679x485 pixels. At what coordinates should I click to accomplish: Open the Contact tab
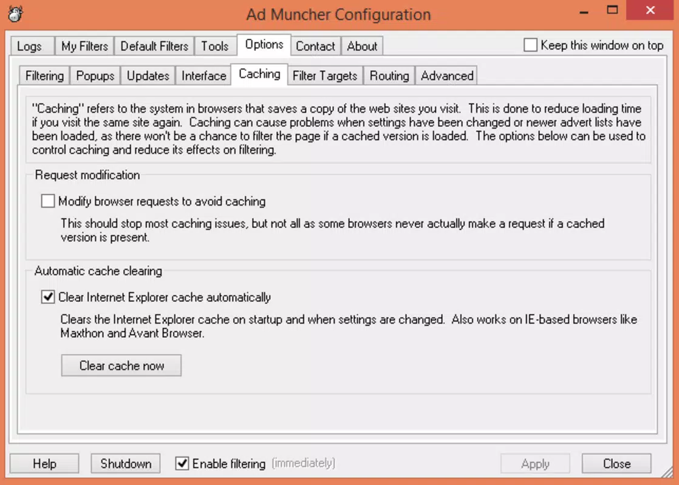click(315, 46)
